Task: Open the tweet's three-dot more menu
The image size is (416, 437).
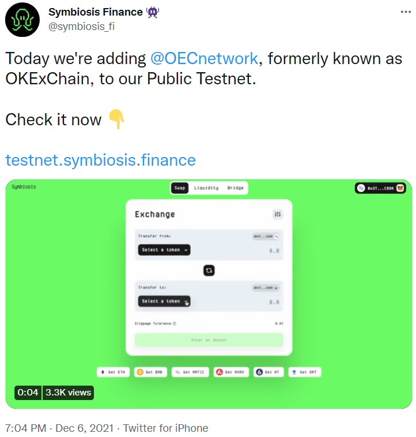Action: [406, 12]
